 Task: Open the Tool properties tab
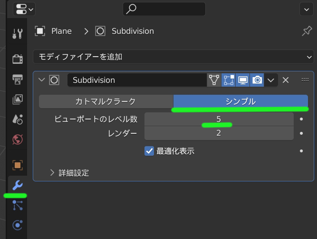[x=18, y=33]
